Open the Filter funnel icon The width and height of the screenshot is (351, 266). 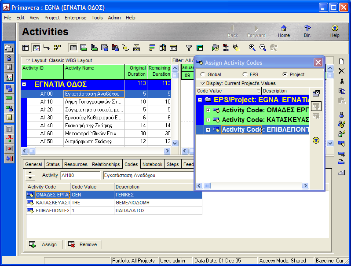(x=189, y=48)
